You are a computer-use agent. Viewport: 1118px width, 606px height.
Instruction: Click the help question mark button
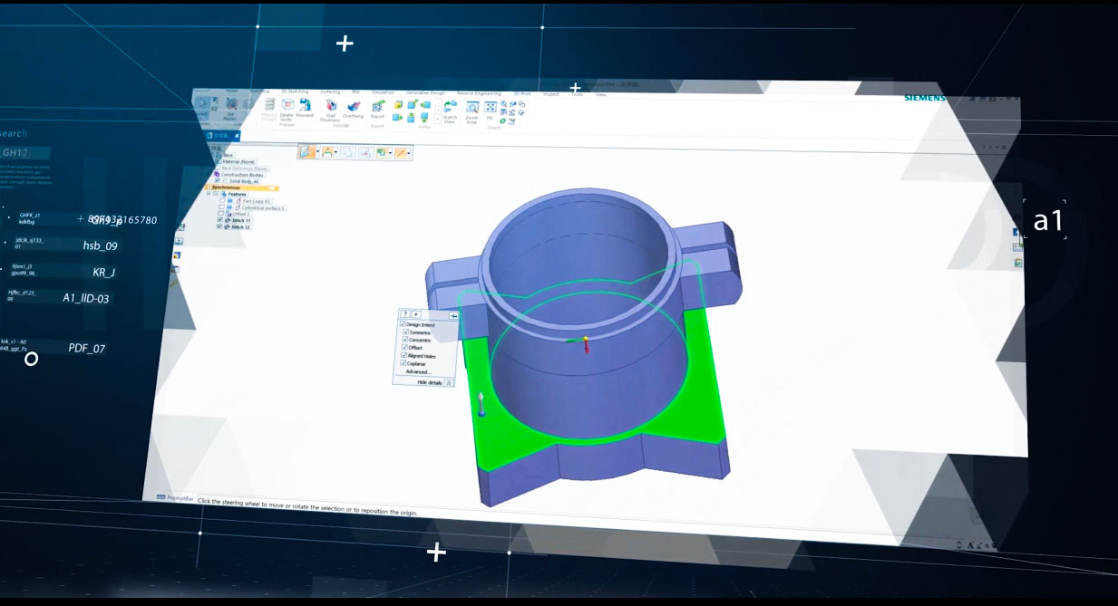[404, 313]
